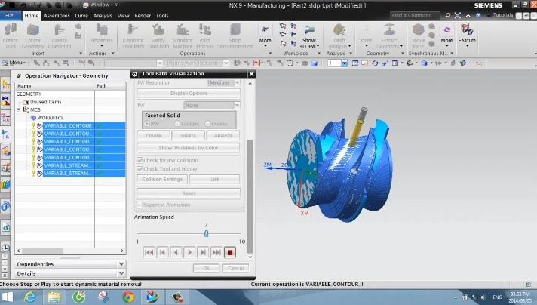Switch to the Tools tab
Screen dimensions: 537x305
coord(162,15)
